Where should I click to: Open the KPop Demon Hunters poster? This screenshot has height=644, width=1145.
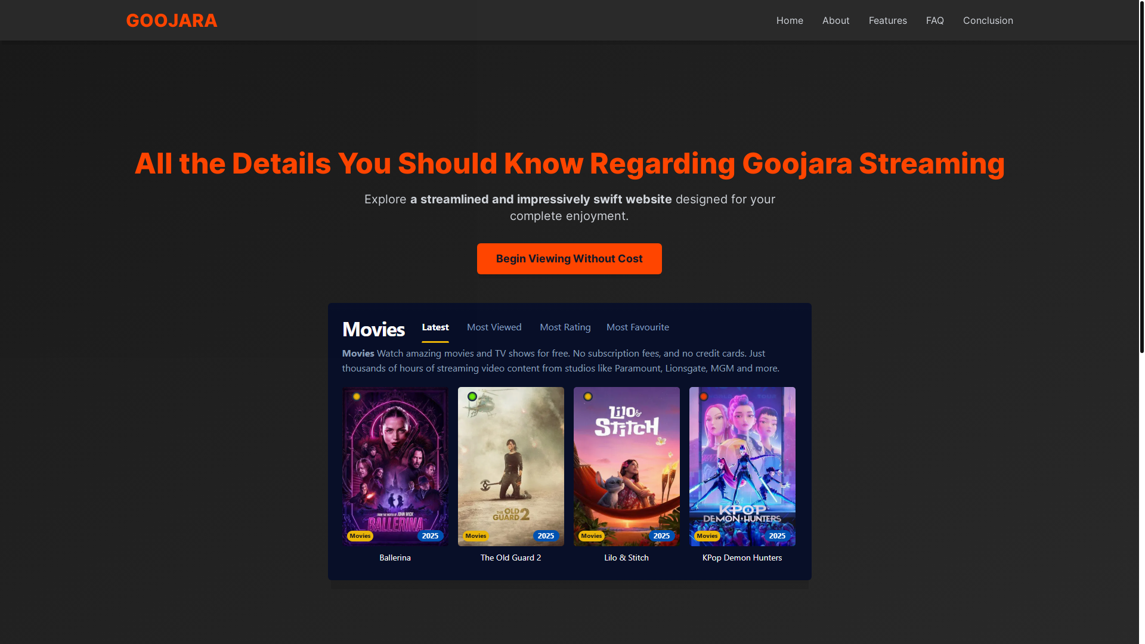click(x=742, y=466)
